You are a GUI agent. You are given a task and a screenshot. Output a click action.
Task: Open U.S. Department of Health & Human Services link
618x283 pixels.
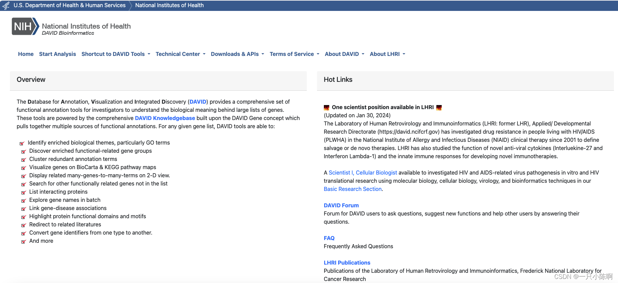(x=70, y=5)
